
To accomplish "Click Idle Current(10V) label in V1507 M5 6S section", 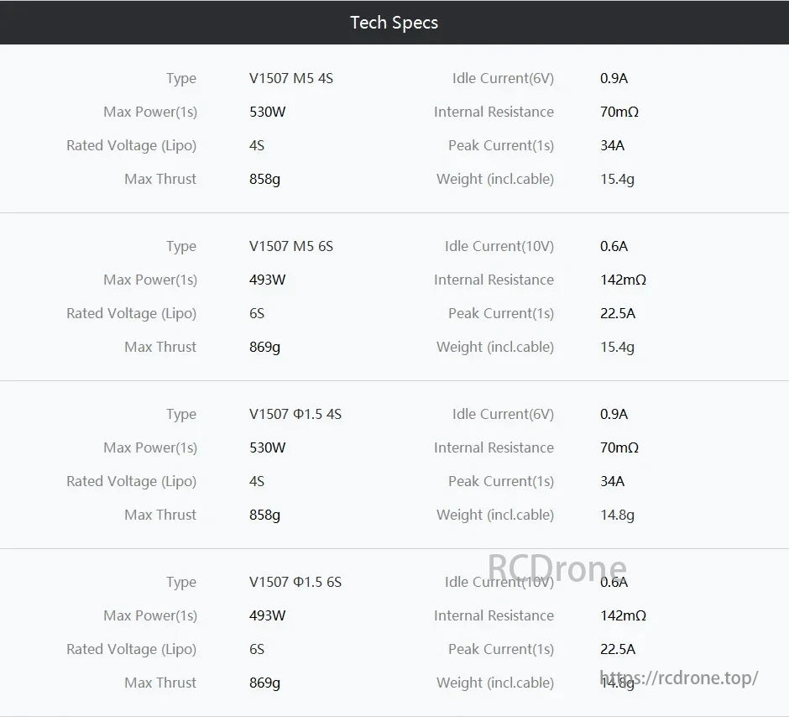I will point(499,246).
